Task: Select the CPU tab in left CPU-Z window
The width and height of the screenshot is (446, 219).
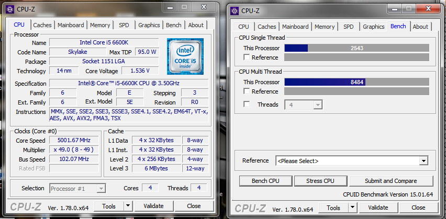Action: [19, 25]
